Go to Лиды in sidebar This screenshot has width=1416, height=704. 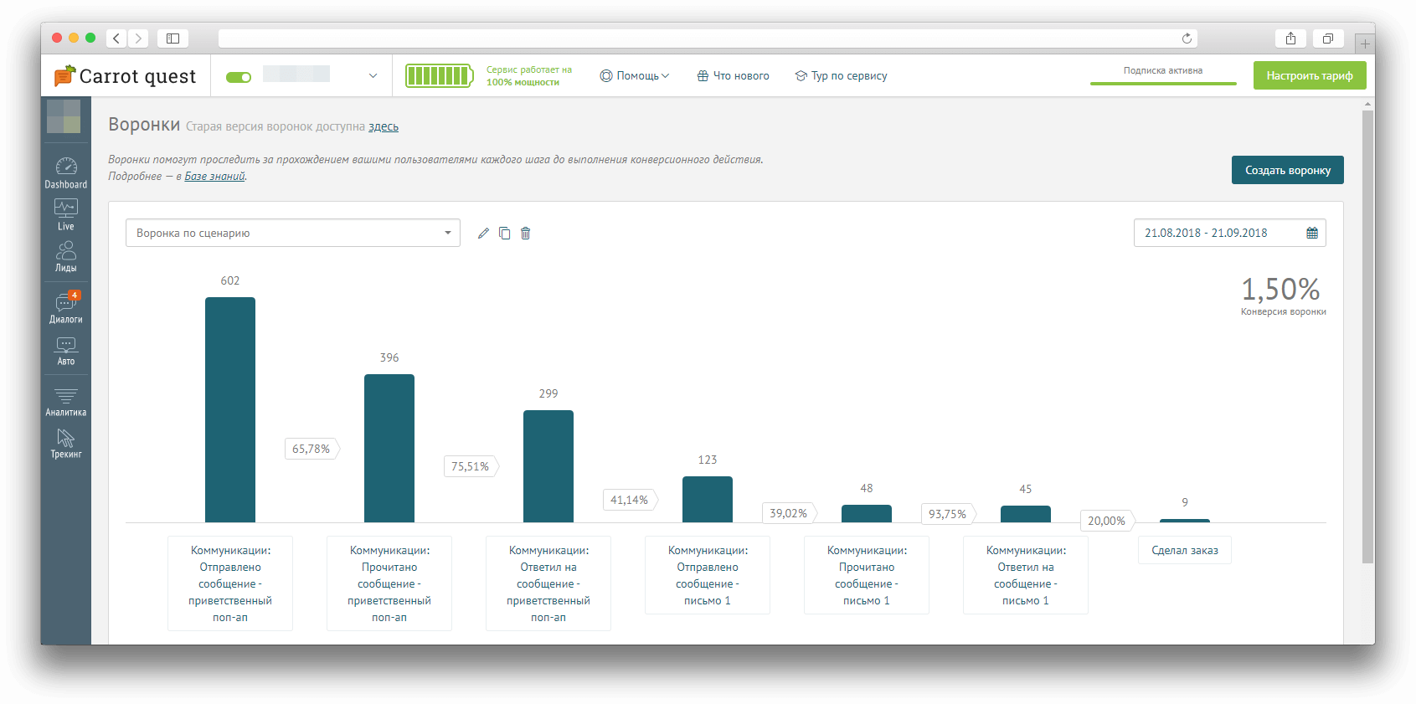(66, 257)
